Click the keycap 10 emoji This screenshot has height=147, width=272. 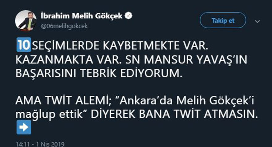coord(24,46)
